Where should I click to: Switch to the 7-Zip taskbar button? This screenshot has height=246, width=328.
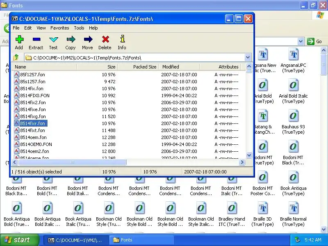tap(76, 240)
